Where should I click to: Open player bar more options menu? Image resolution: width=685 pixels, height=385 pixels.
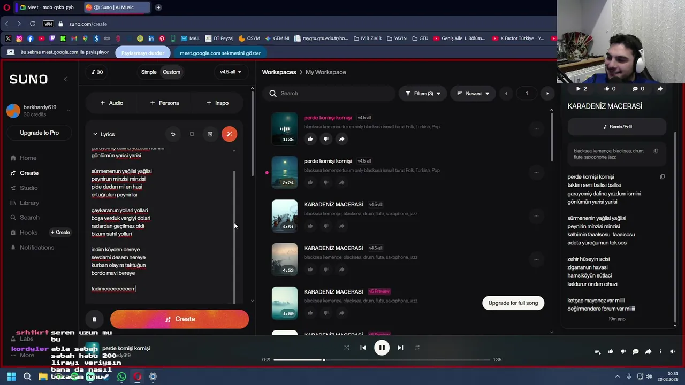point(660,351)
